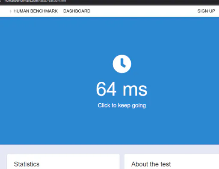Select the About the test heading

point(151,164)
